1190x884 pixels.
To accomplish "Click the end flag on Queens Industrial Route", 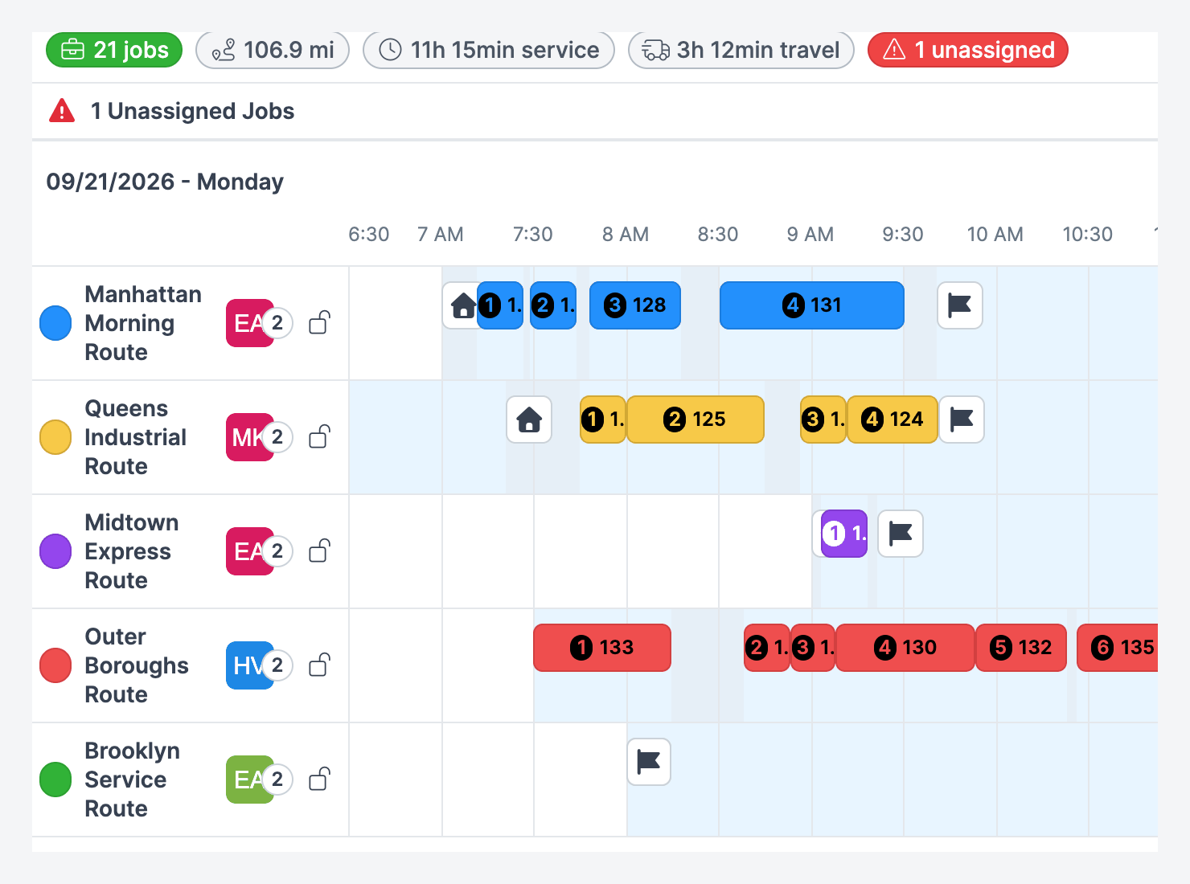I will 962,419.
